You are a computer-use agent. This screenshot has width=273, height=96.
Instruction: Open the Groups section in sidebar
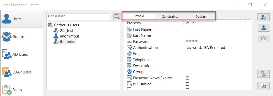coord(22,36)
